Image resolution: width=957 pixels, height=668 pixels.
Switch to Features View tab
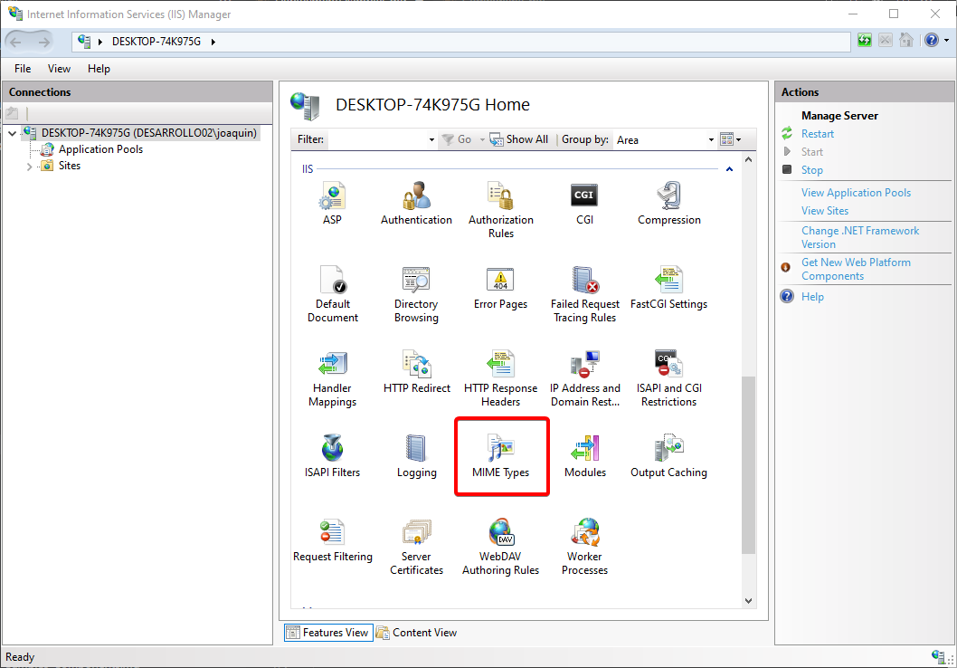point(328,633)
